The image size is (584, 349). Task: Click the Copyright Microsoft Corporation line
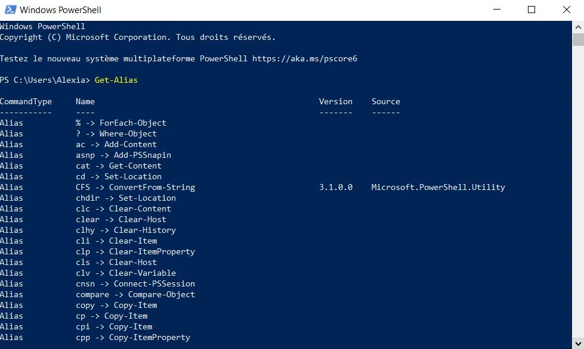(x=138, y=38)
